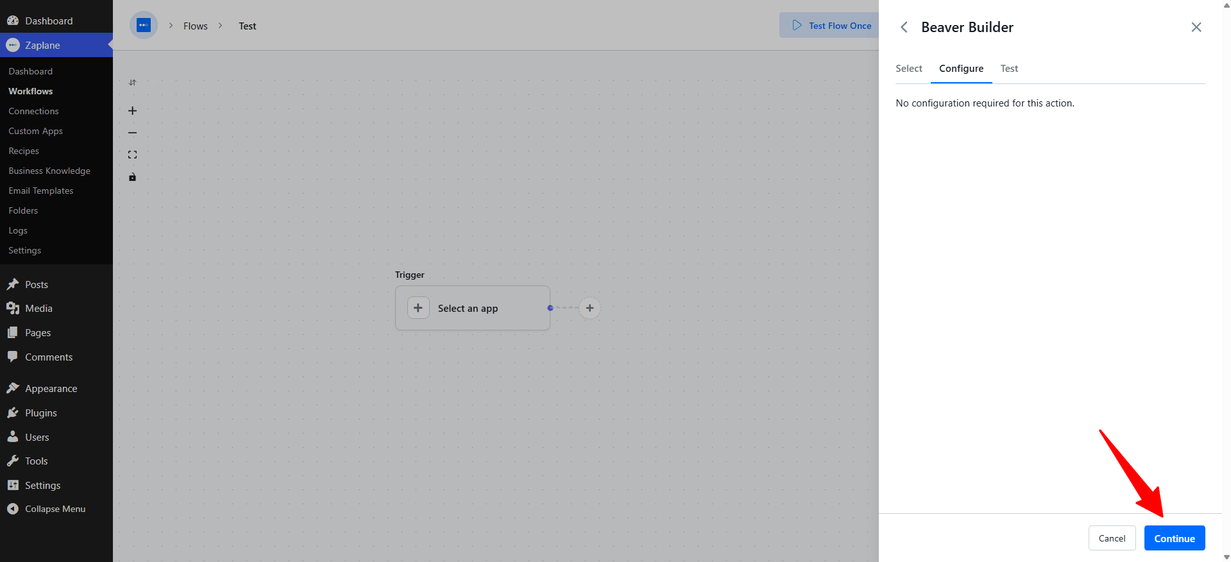Click the Test breadcrumb item
The height and width of the screenshot is (562, 1231).
pos(248,26)
